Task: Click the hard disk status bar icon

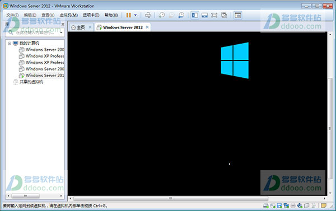Action: [266, 206]
